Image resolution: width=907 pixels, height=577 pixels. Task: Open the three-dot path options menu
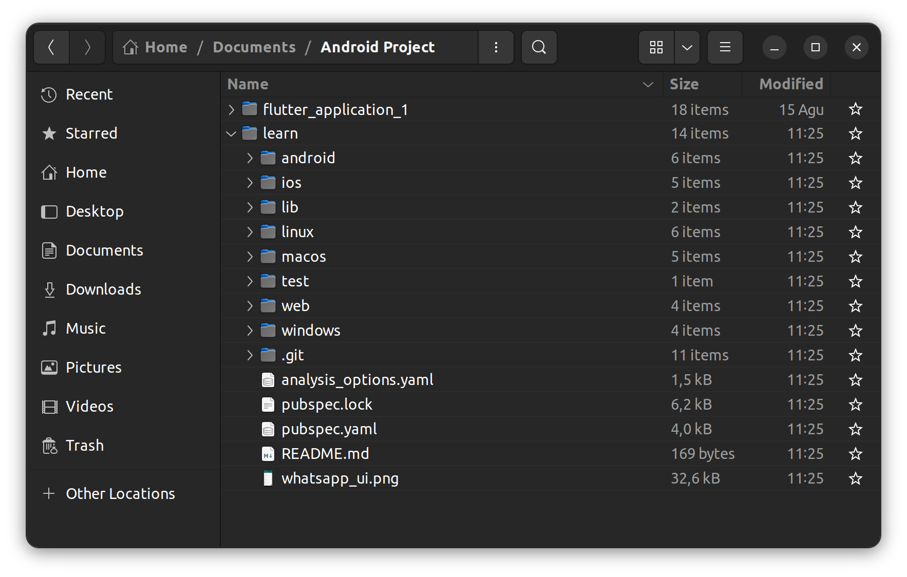coord(496,47)
